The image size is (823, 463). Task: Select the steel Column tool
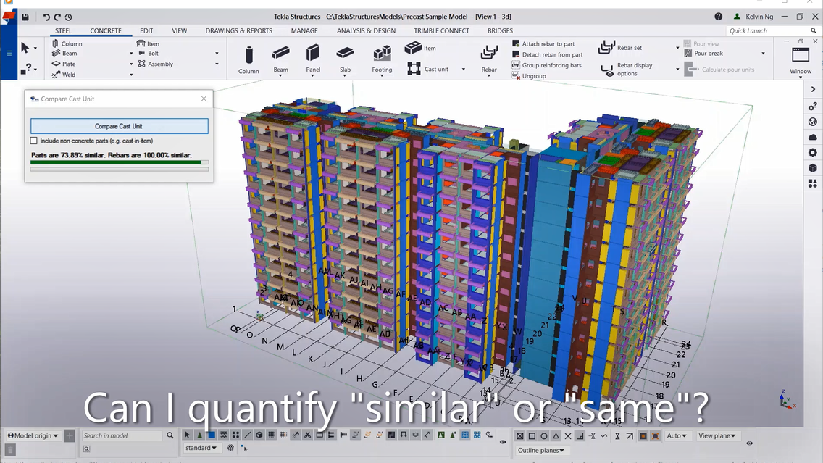click(67, 44)
